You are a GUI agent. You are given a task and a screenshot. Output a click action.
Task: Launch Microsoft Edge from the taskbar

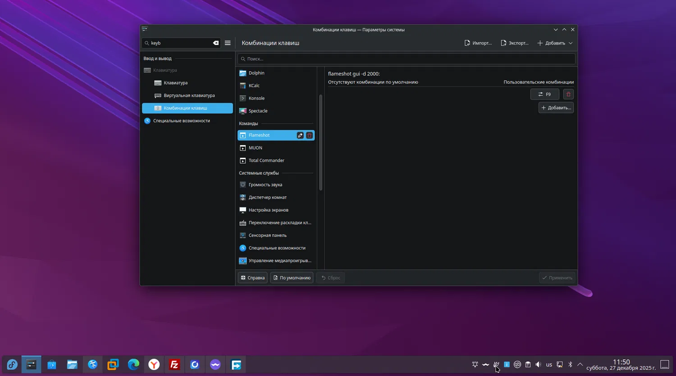point(133,365)
